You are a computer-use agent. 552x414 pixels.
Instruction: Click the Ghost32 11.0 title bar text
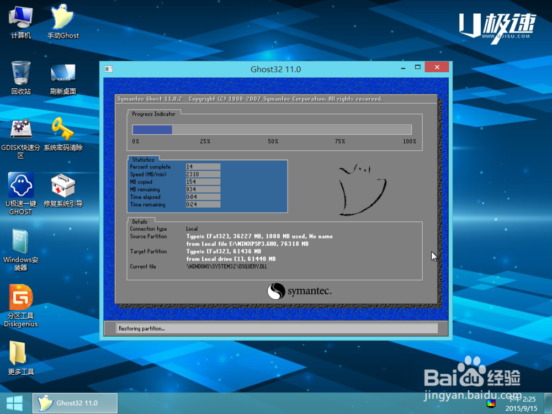coord(275,70)
